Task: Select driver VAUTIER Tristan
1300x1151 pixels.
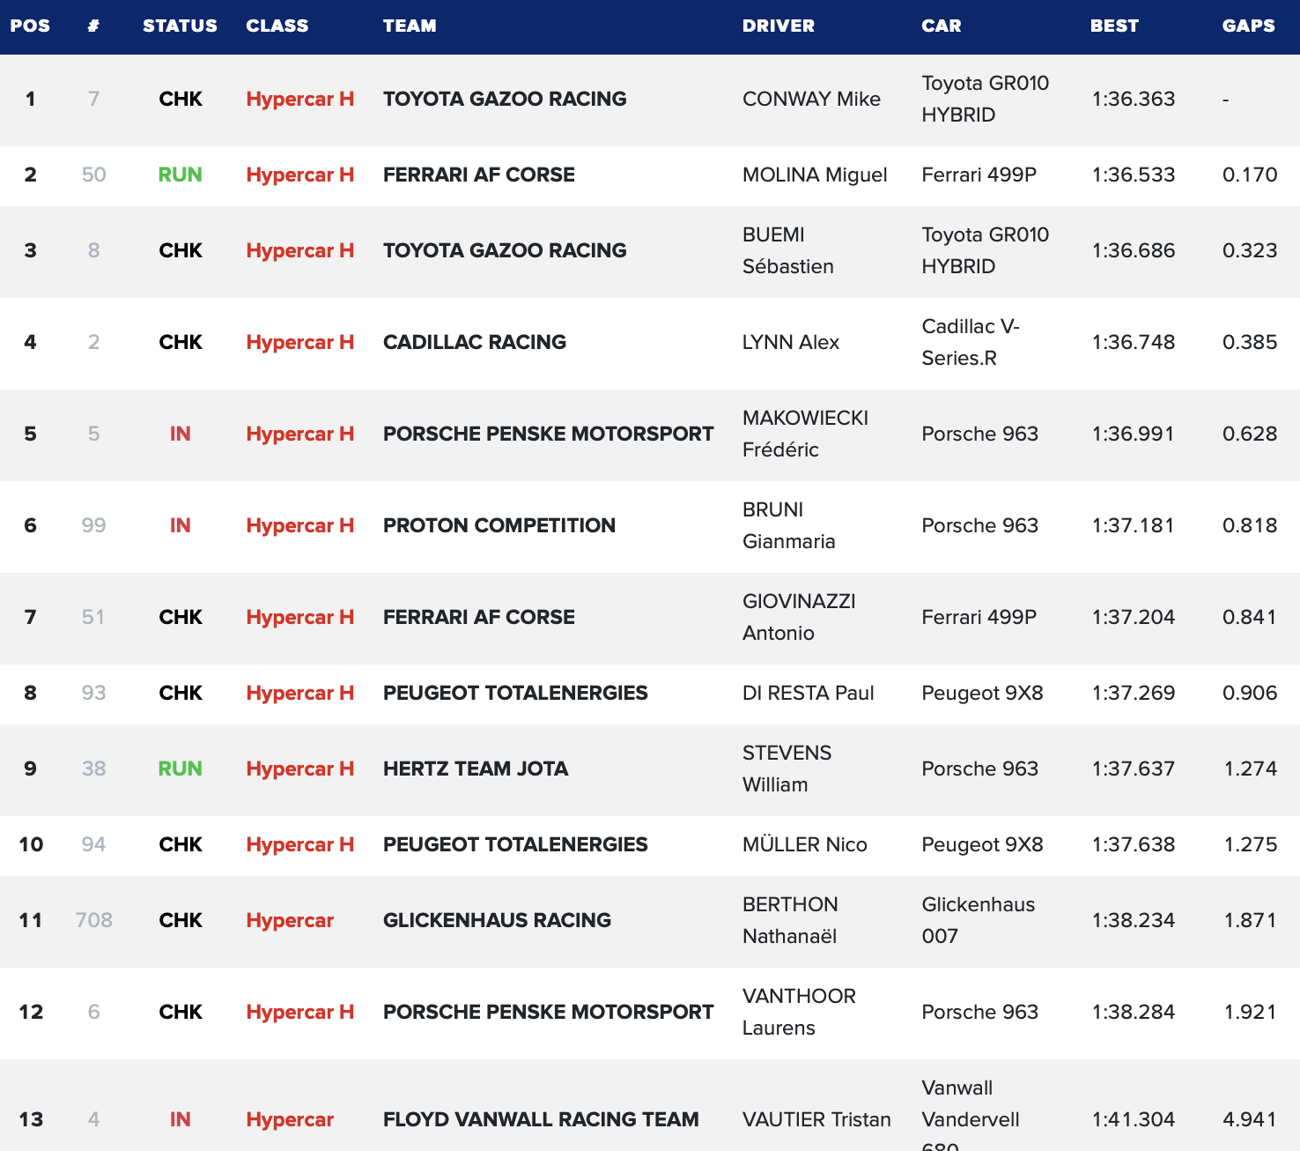Action: [816, 1119]
